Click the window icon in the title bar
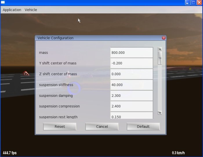The width and height of the screenshot is (203, 157). (3, 2)
